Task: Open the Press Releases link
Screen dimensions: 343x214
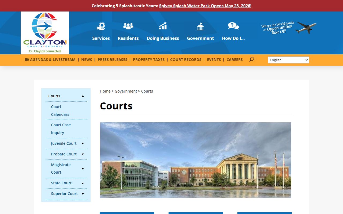Action: pos(113,60)
